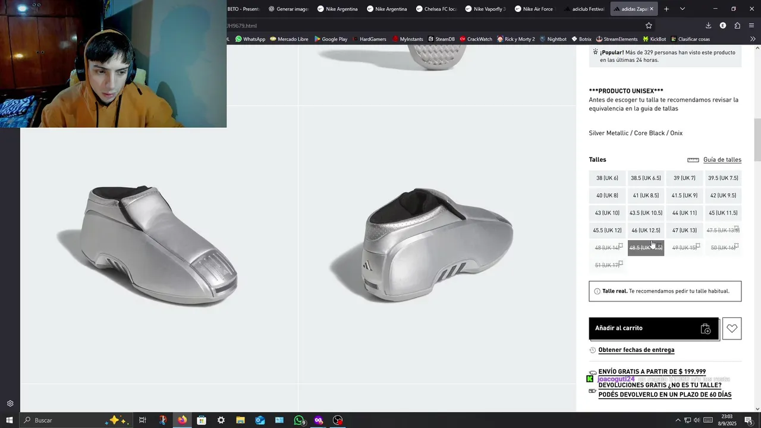
Task: Open the cookie settings gear icon
Action: pos(10,404)
